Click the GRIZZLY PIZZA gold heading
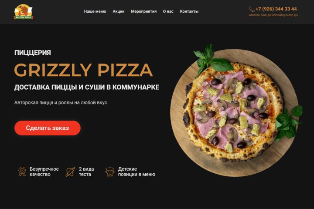The image size is (314, 209). (x=83, y=70)
